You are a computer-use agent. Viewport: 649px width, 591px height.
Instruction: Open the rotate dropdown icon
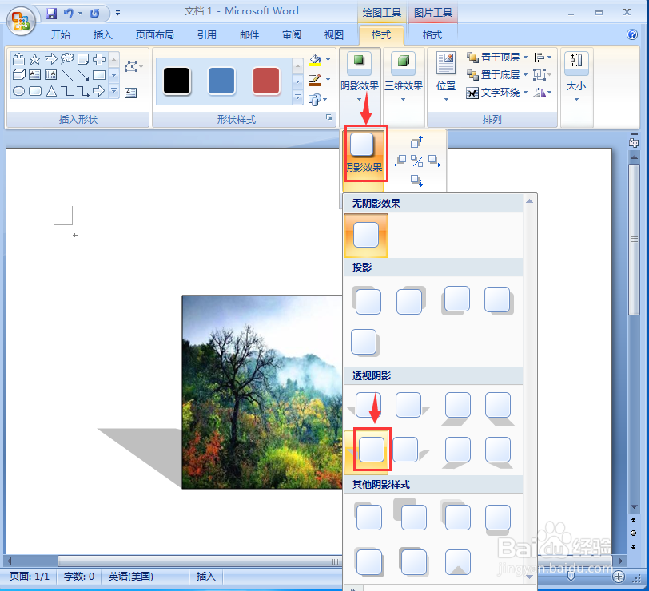(543, 93)
